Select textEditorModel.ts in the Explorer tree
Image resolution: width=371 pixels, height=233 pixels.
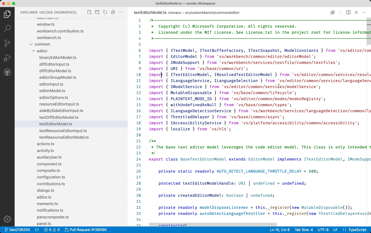point(71,124)
